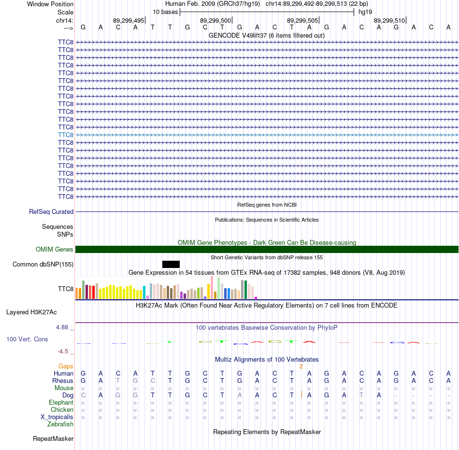The image size is (459, 450).
Task: Open the GTEx 'Gene Expression in 54 tissues' title
Action: [x=267, y=273]
